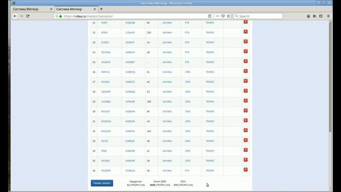This screenshot has height=192, width=341.
Task: Open the locator link in row 30
Action: pos(130,111)
